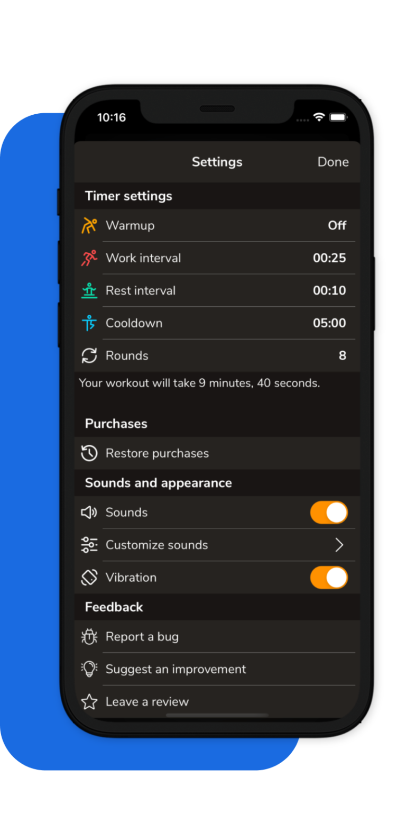Tap the Restore purchases clock icon
Screen dimensions: 406x823
coord(89,453)
